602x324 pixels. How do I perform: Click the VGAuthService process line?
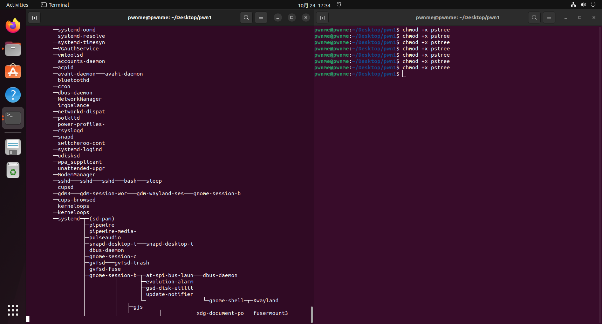(78, 49)
